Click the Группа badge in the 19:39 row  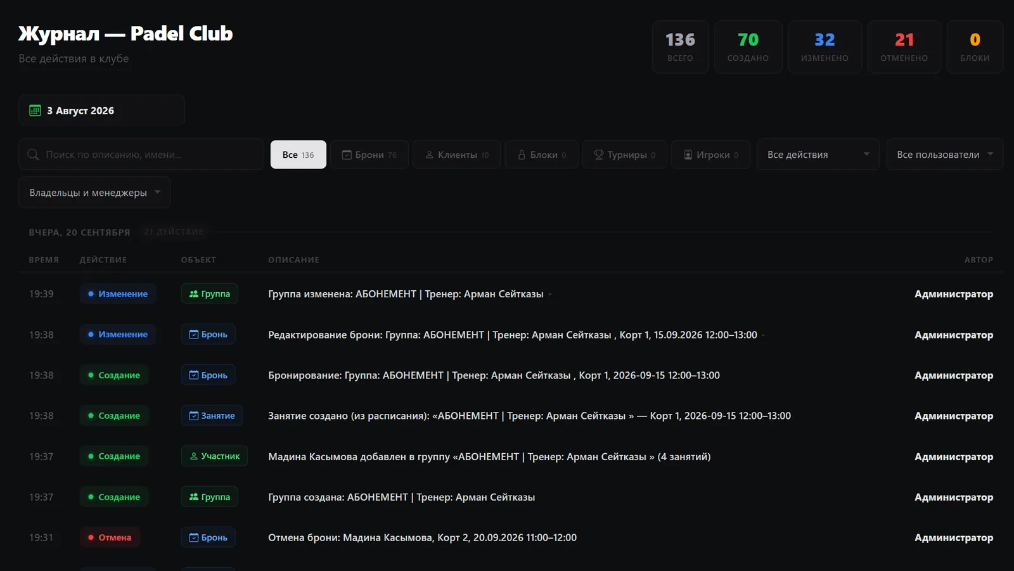pyautogui.click(x=210, y=294)
